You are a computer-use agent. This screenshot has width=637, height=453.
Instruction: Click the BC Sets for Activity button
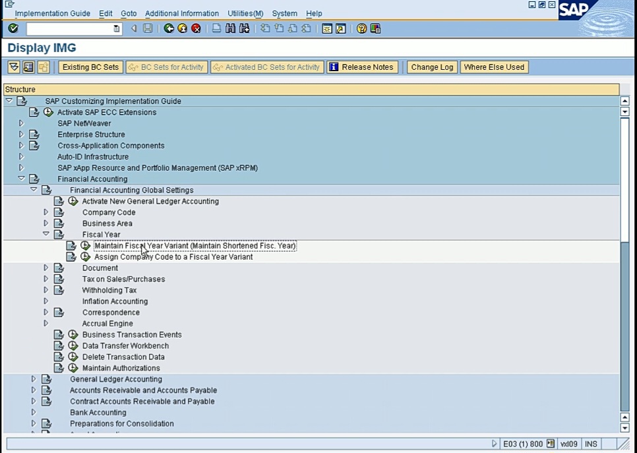pos(167,67)
